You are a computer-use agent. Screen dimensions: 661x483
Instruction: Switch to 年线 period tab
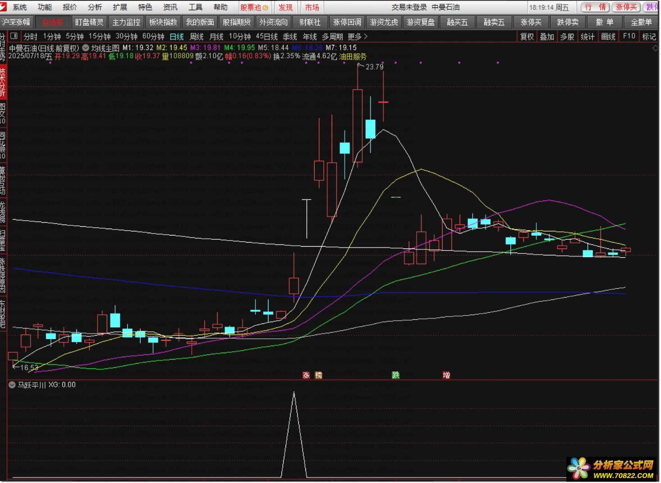(310, 37)
